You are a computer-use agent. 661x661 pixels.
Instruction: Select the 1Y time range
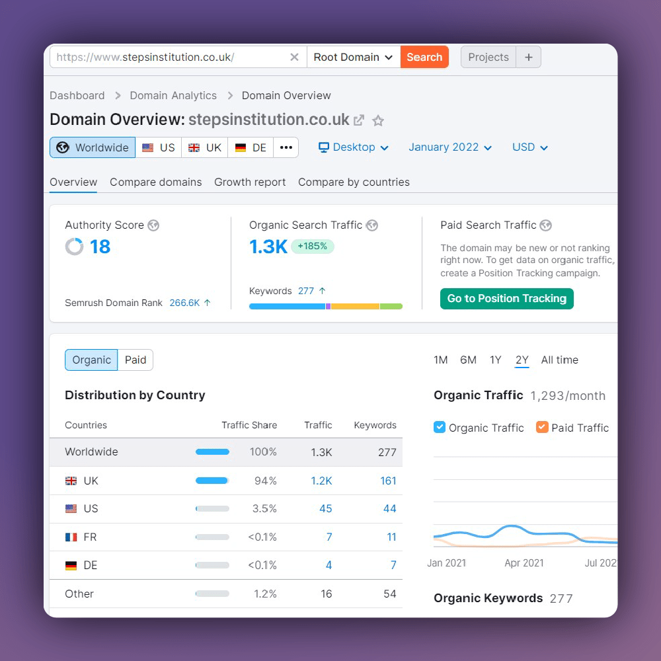click(495, 360)
